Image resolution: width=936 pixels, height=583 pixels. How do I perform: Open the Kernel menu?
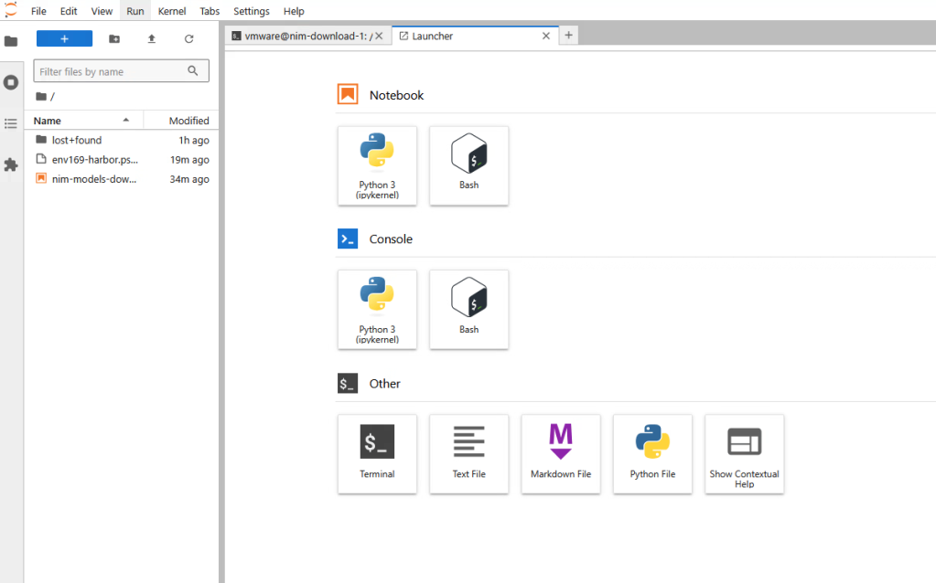pos(172,11)
